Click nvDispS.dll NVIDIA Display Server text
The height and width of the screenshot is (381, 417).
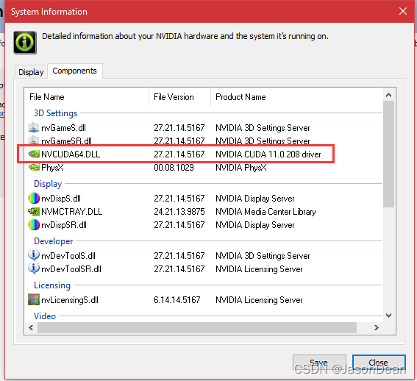point(255,199)
